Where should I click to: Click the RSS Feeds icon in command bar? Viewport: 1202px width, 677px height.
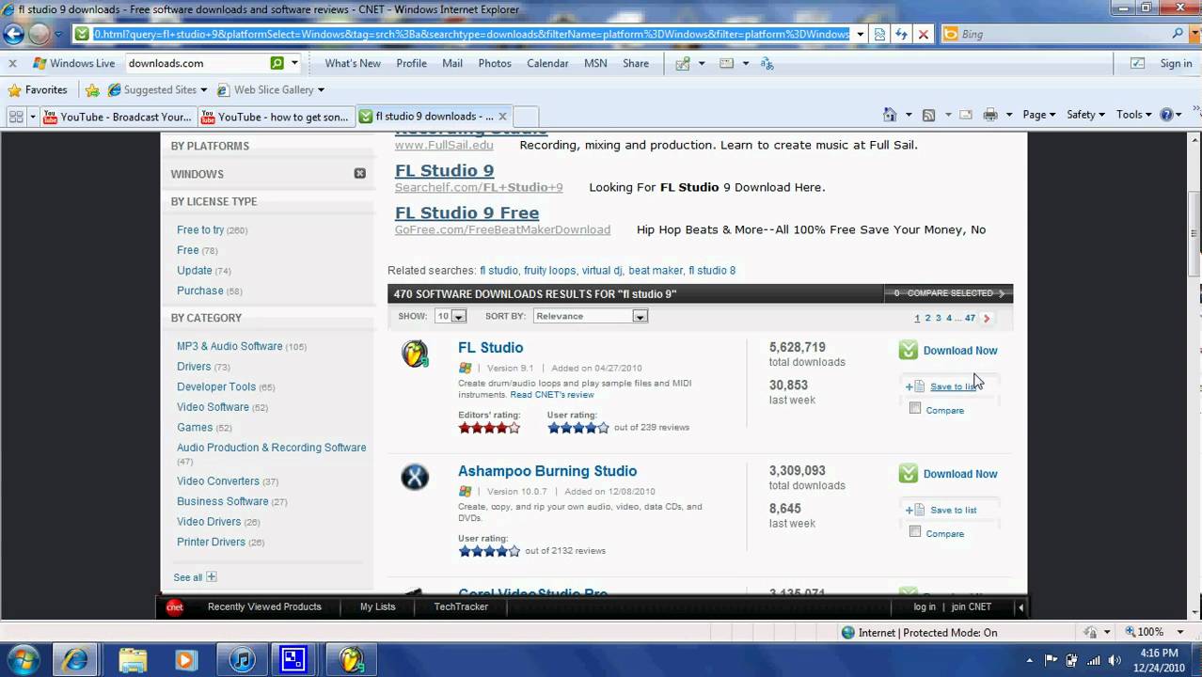pos(928,115)
